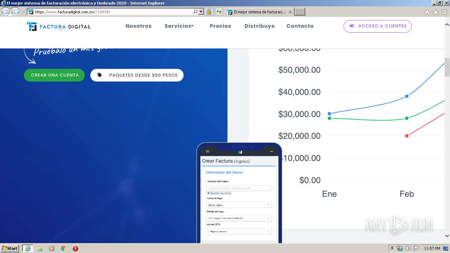
Task: Open the Uso del CFDI dropdown
Action: click(239, 232)
